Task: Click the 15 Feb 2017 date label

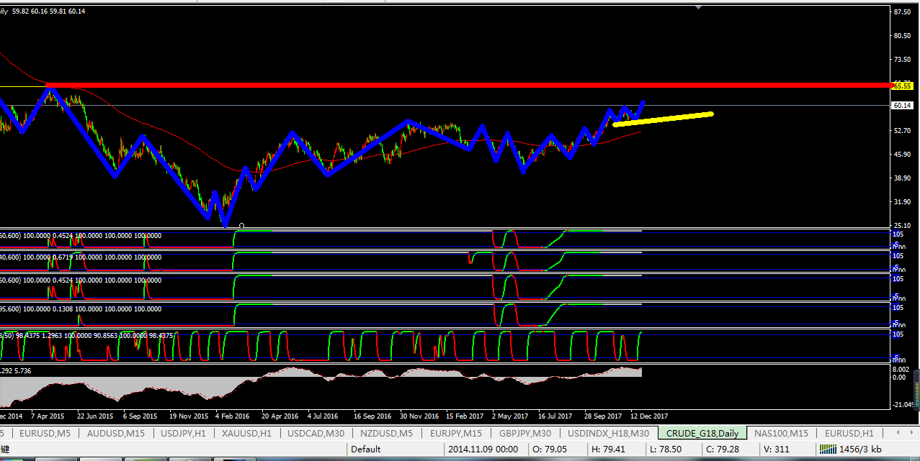Action: tap(465, 416)
